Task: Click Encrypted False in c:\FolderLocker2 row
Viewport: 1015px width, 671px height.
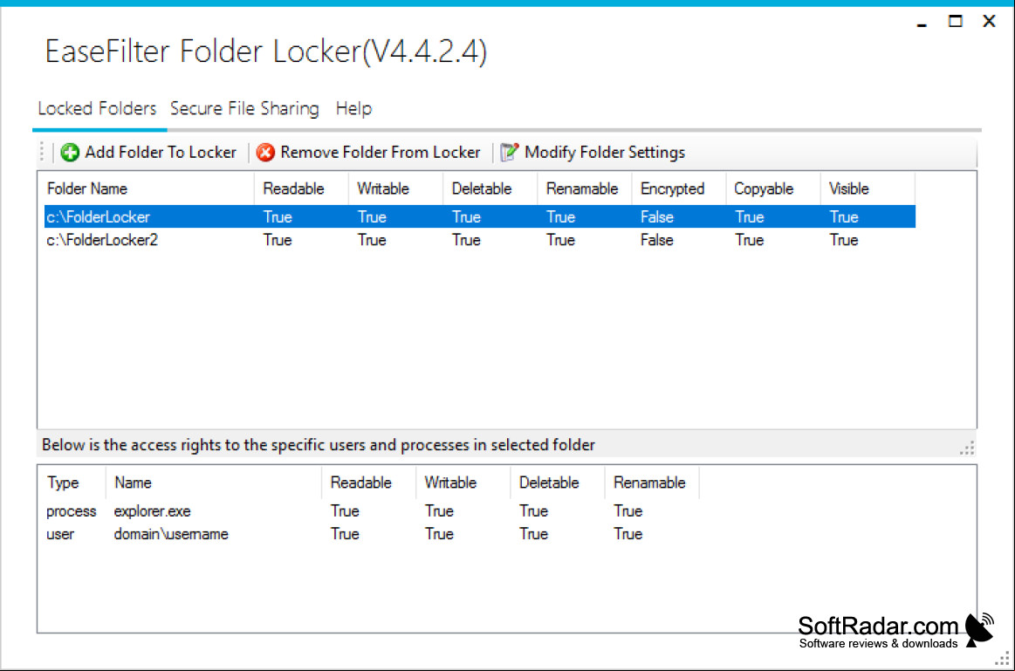Action: click(x=657, y=240)
